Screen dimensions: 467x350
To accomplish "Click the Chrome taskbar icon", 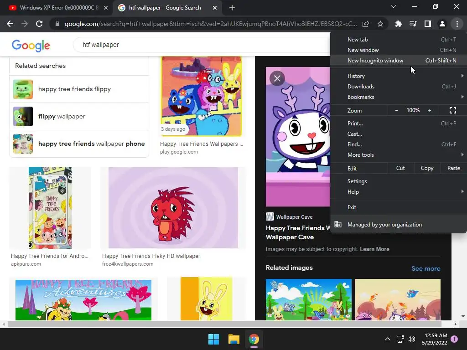I will tap(254, 339).
